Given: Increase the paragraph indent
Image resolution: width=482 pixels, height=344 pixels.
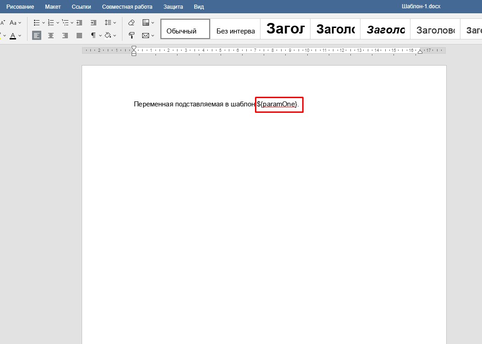Looking at the screenshot, I should [94, 22].
